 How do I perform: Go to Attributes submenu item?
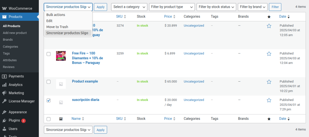[10, 60]
